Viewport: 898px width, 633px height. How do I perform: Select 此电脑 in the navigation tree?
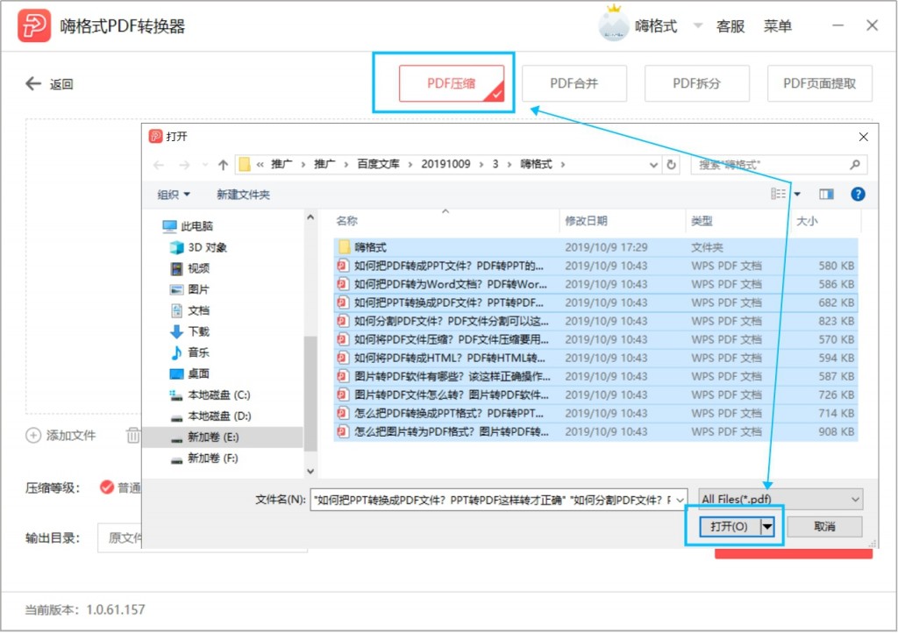coord(188,226)
